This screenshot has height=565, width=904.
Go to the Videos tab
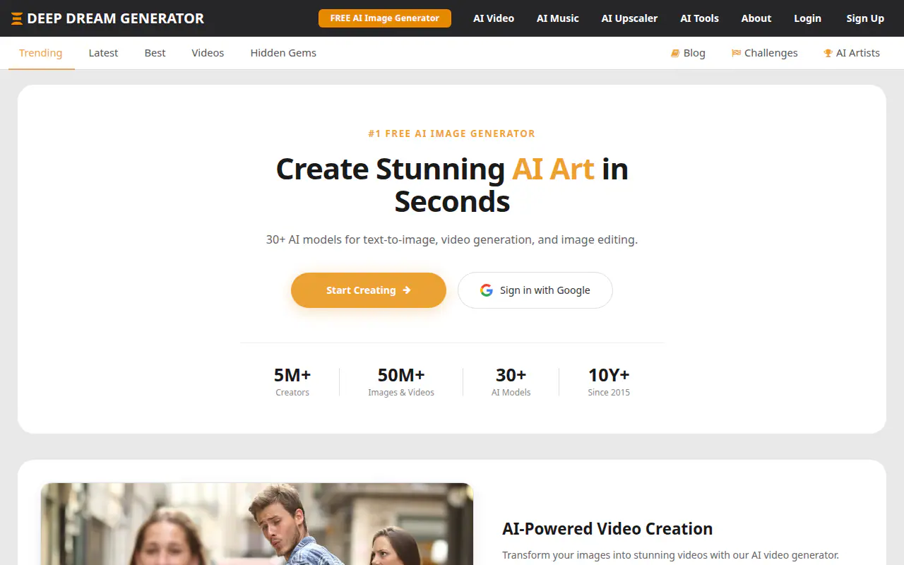point(208,53)
